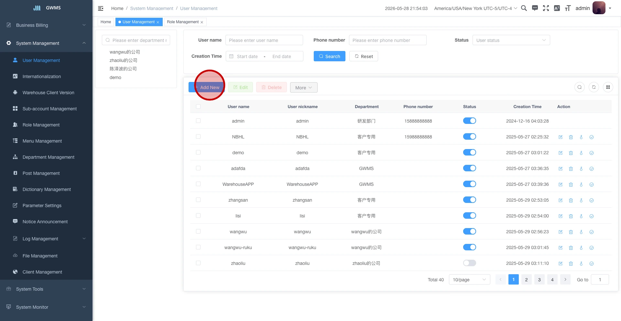Click the edit icon in wangwu row
621x321 pixels.
(x=561, y=232)
